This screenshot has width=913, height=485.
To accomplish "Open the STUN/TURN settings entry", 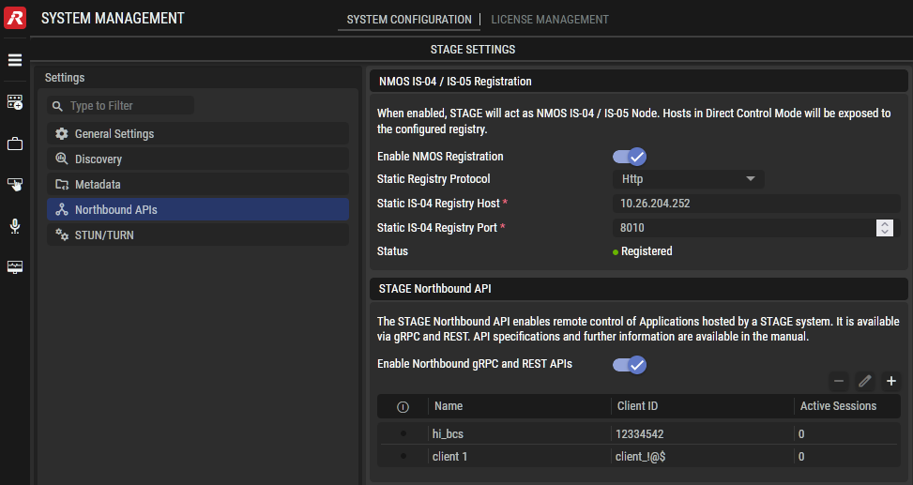I will (x=198, y=235).
